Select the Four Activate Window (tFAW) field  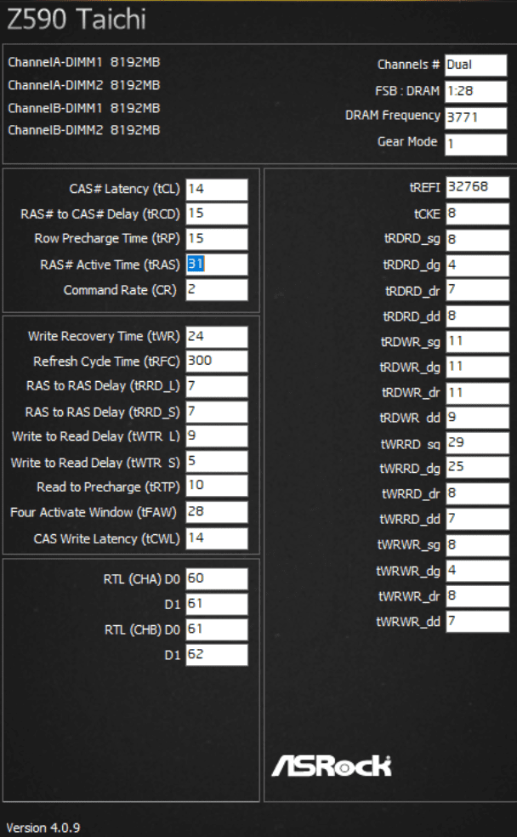pyautogui.click(x=217, y=512)
